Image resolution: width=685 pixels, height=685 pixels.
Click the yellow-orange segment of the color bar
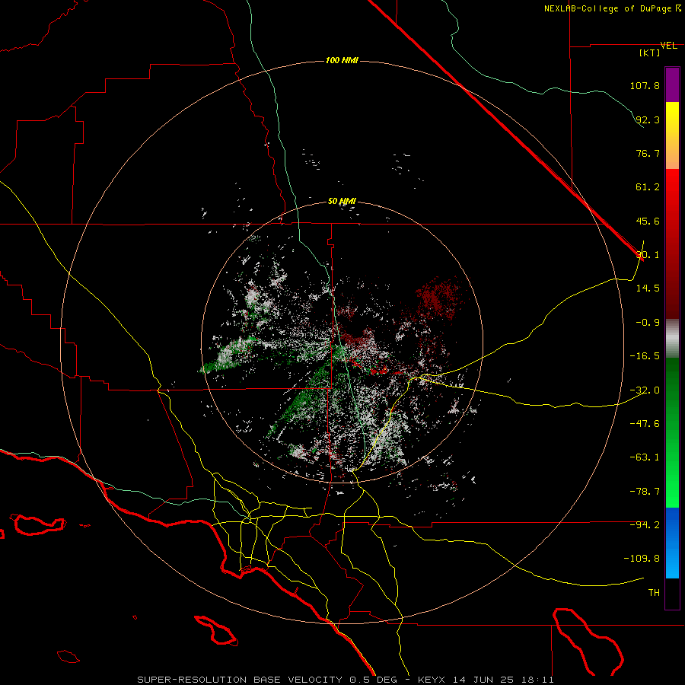click(672, 135)
